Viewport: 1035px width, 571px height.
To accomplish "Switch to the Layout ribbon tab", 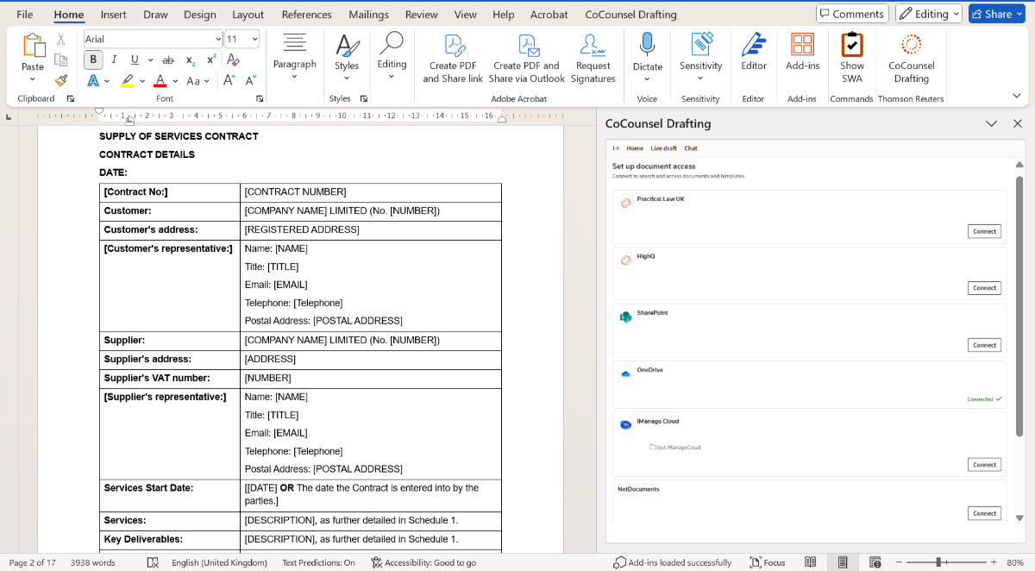I will [248, 15].
